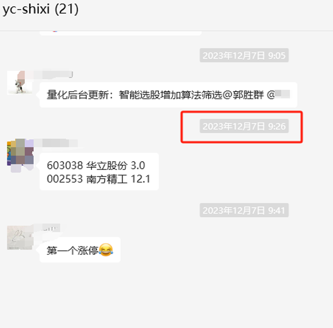Viewport: 333px width, 328px height.
Task: Click the 9:41 timestamp label
Action: point(244,210)
